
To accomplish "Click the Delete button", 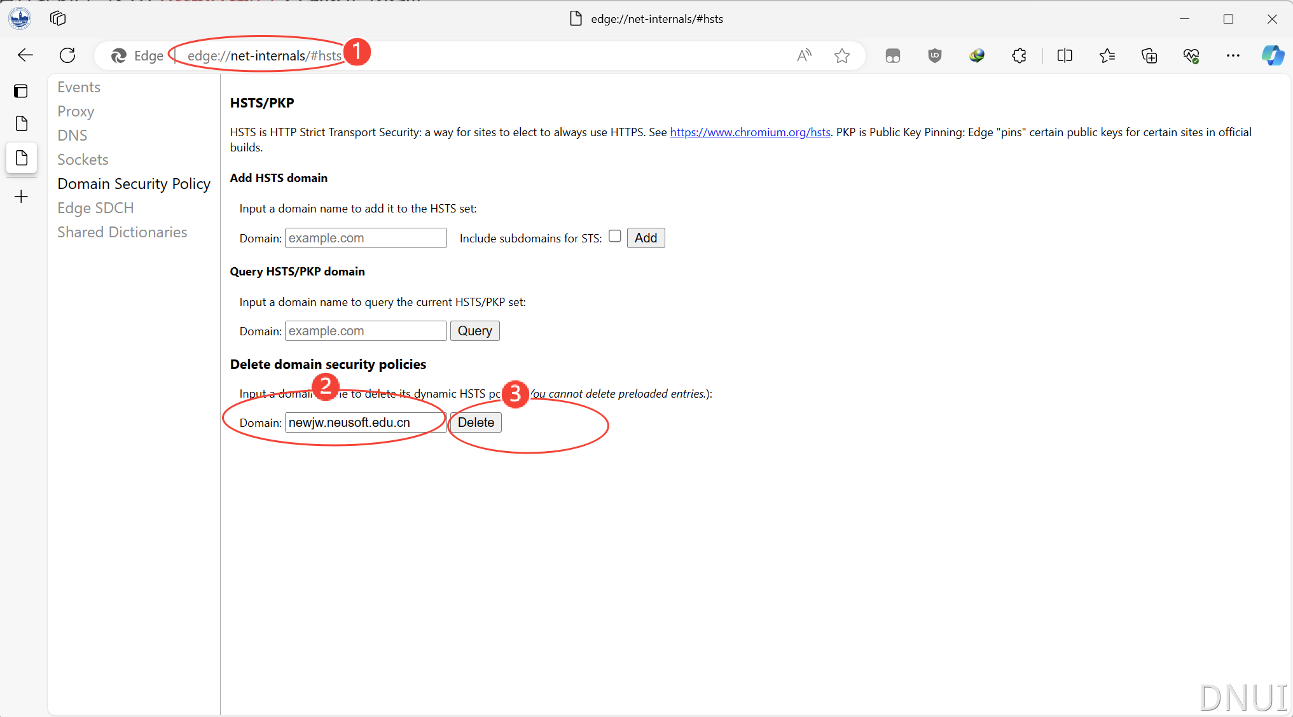I will point(476,423).
